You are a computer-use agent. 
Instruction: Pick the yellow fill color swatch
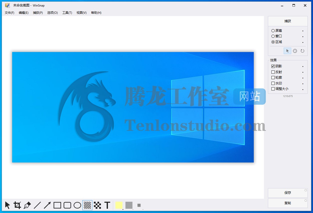click(x=119, y=205)
